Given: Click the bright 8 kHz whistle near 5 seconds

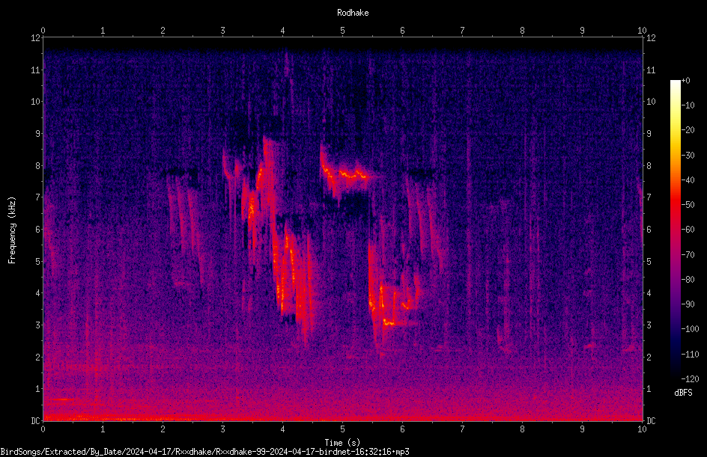Looking at the screenshot, I should pyautogui.click(x=346, y=174).
